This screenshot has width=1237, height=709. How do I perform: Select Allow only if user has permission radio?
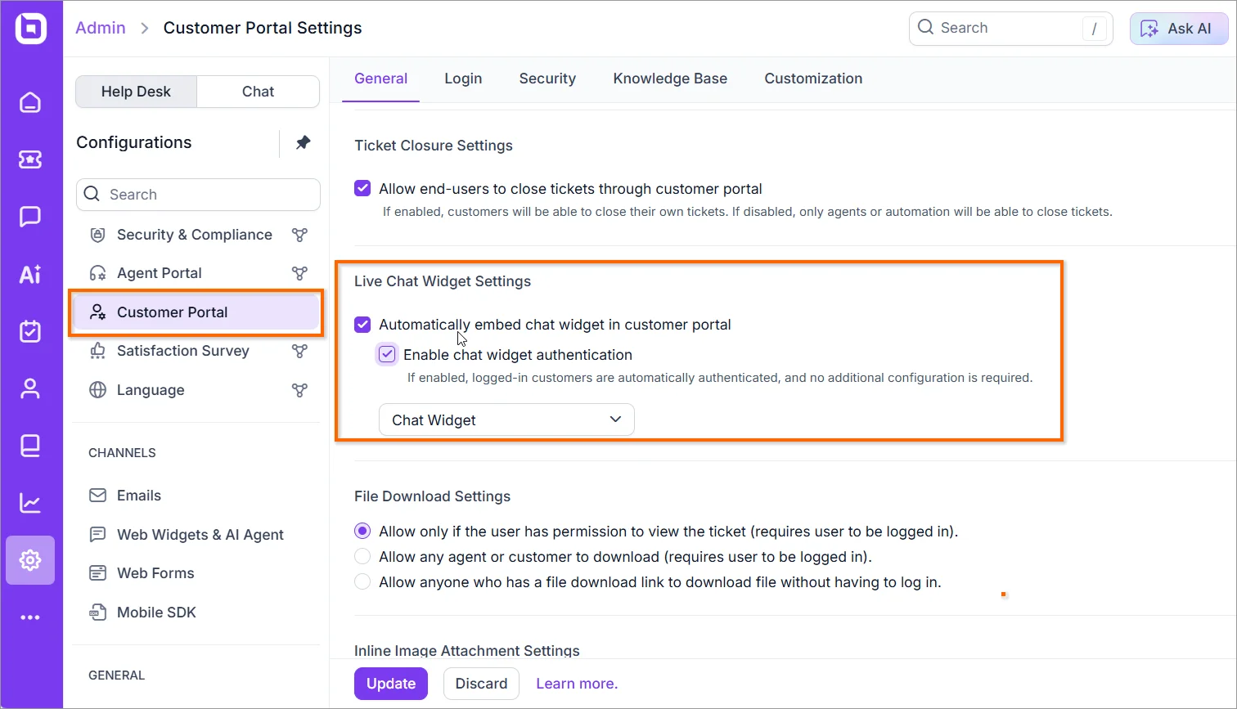pos(362,532)
